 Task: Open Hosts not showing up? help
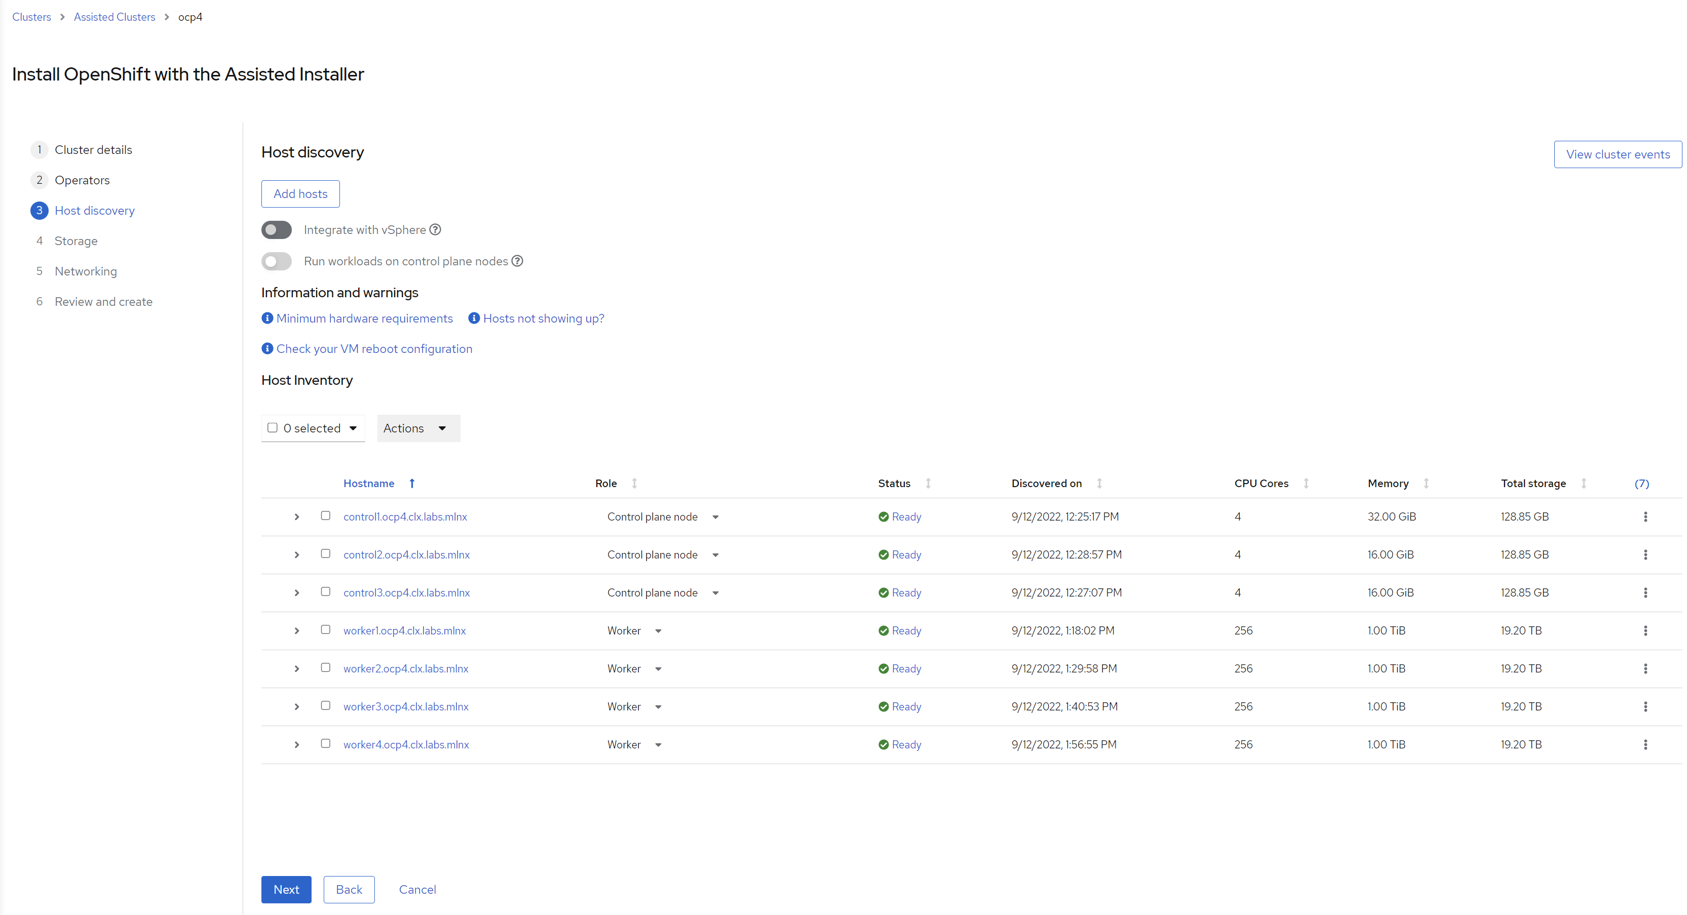[x=537, y=319]
